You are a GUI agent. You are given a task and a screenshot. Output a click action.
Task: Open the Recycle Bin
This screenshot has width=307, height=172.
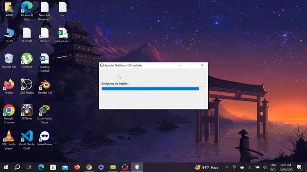pos(9,61)
